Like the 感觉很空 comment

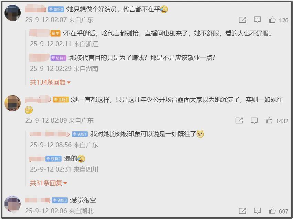click(272, 211)
